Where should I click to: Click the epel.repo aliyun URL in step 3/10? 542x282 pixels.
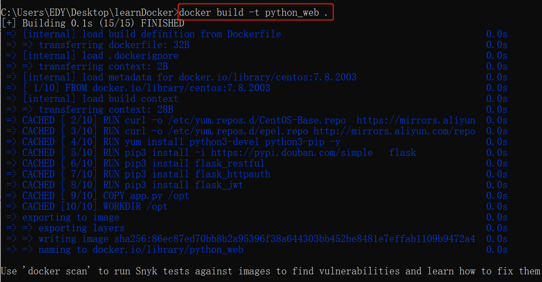pos(394,131)
